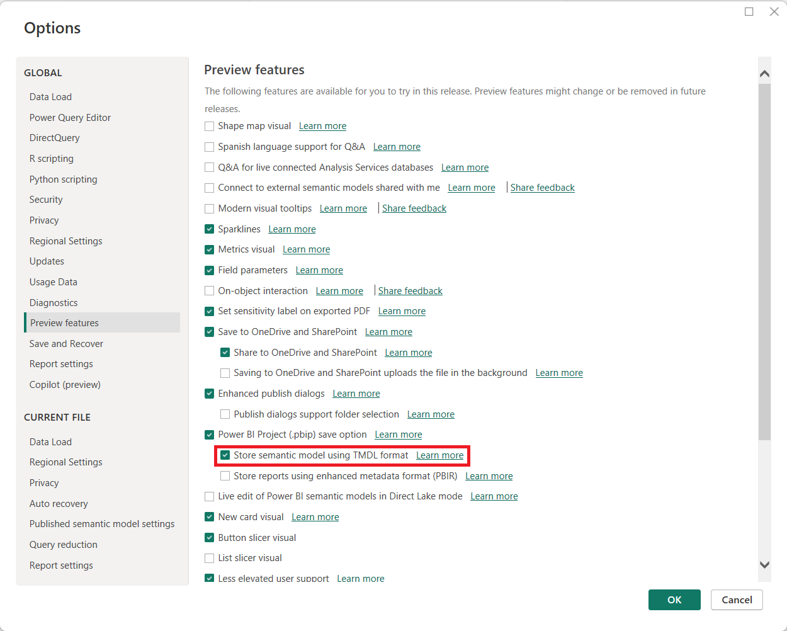The width and height of the screenshot is (787, 631).
Task: Uncheck Save to OneDrive and SharePoint
Action: coord(210,332)
